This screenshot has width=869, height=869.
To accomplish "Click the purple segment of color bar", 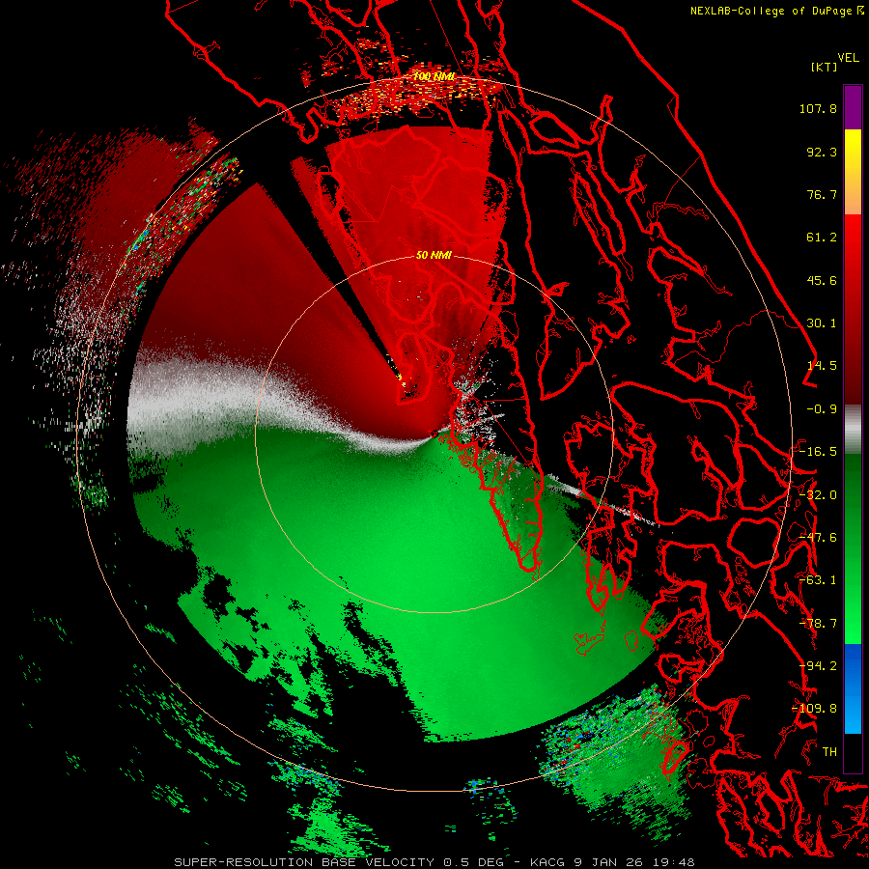I will pyautogui.click(x=853, y=107).
